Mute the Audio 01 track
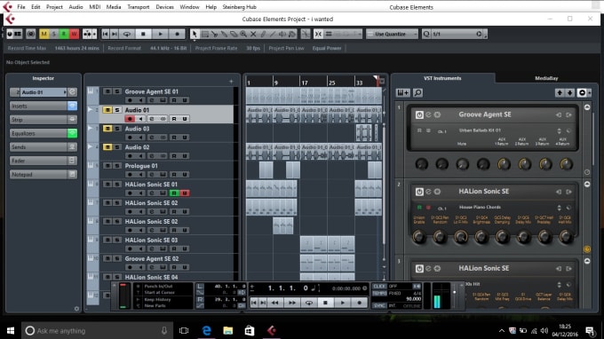This screenshot has height=339, width=604. pos(107,110)
